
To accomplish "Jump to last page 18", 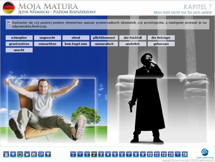I will pyautogui.click(x=185, y=154).
